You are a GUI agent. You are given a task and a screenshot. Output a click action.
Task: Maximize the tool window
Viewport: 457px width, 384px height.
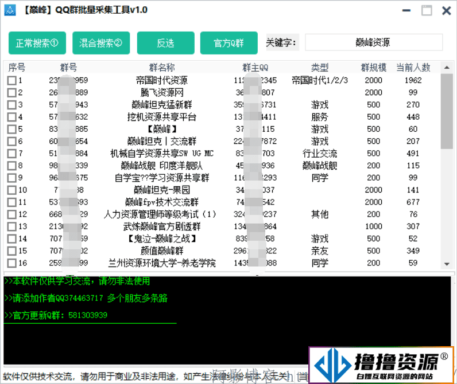pos(427,10)
